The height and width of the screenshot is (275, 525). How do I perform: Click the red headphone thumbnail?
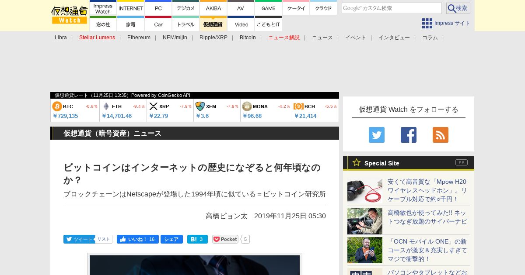tap(365, 190)
